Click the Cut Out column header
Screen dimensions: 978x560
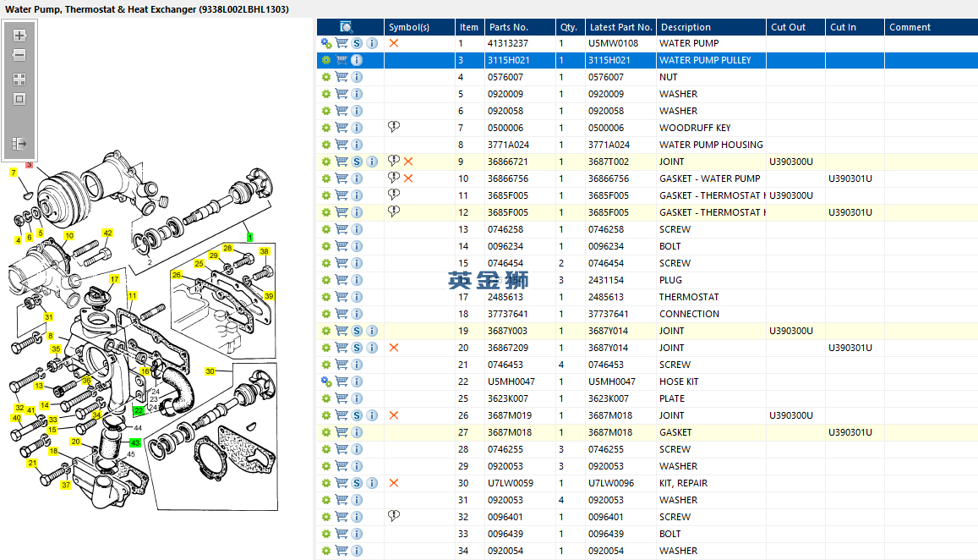point(788,27)
